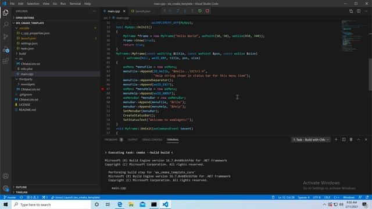Open editor More Actions ellipsis
The width and height of the screenshot is (372, 209).
point(366,11)
